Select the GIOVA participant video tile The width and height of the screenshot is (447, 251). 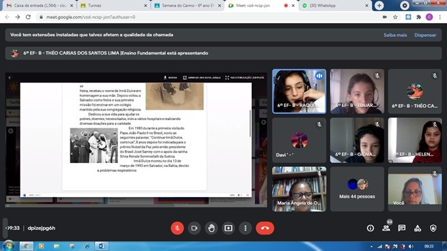(x=357, y=141)
